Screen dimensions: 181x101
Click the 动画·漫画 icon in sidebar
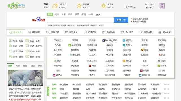pos(27,51)
